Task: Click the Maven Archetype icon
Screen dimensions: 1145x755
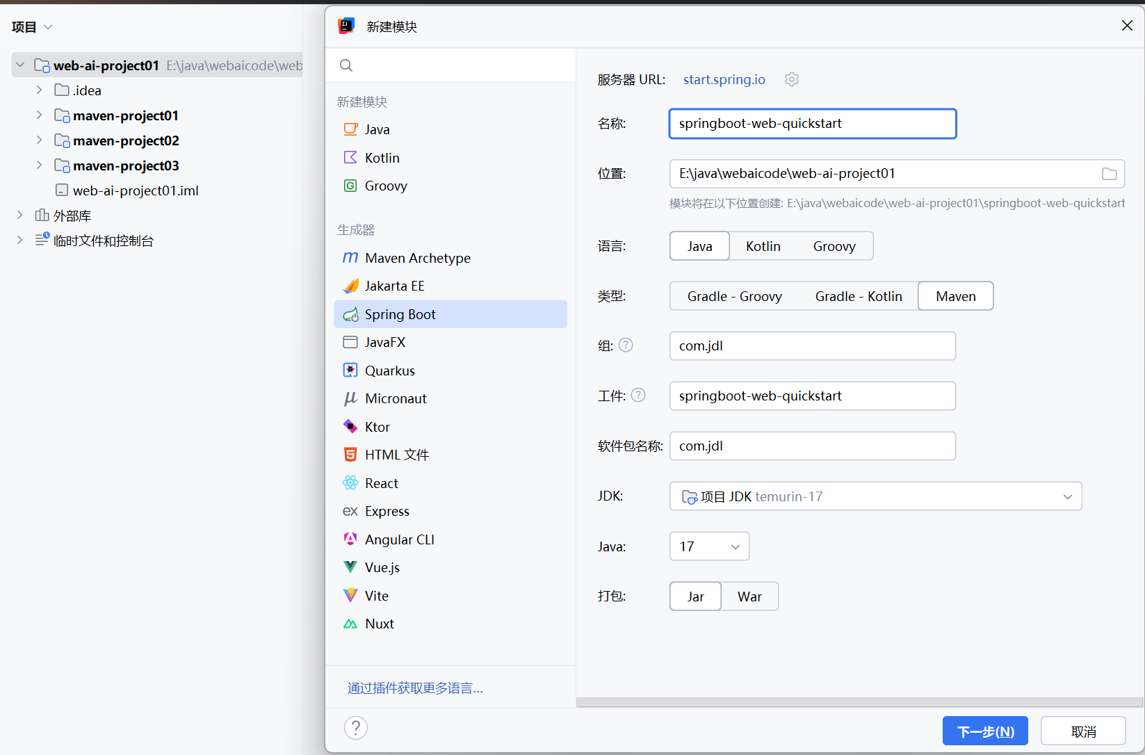Action: point(350,258)
